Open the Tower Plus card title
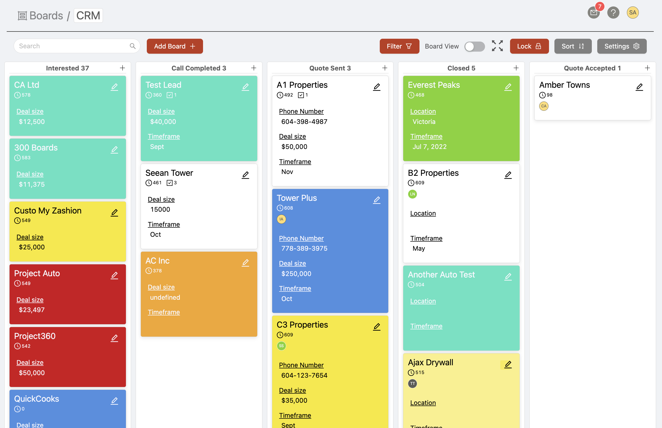 [x=297, y=198]
